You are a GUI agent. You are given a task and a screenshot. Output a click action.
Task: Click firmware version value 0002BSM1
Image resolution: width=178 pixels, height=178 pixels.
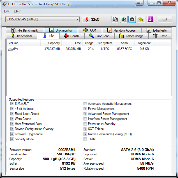point(67,150)
